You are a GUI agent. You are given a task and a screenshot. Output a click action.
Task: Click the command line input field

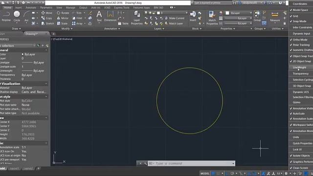click(x=191, y=163)
